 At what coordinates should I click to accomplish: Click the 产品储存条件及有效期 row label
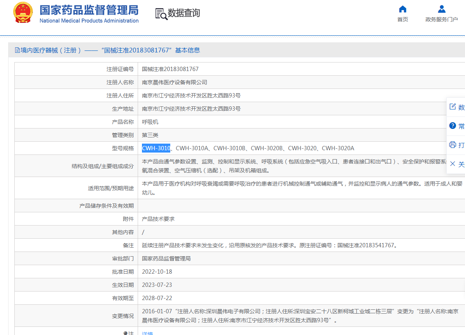click(107, 206)
